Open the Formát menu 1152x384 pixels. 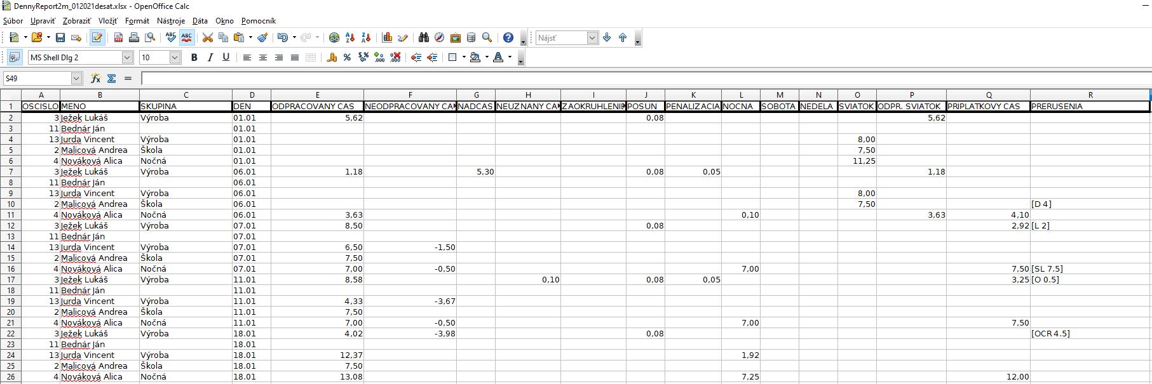pos(137,21)
